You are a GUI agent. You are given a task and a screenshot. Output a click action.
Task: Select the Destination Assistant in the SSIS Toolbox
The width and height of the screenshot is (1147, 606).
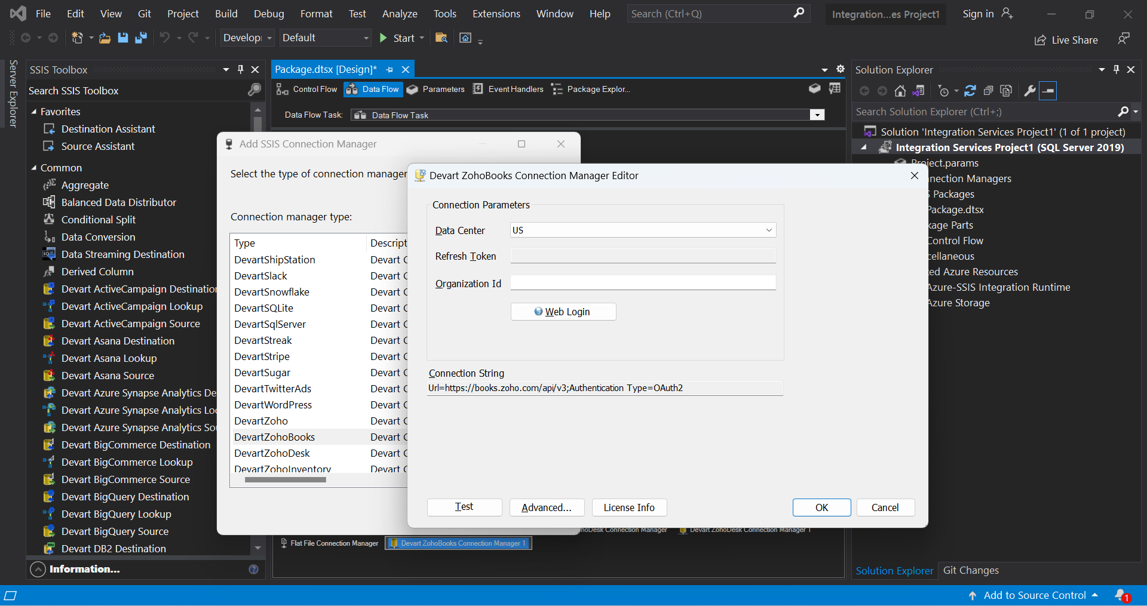pos(108,128)
